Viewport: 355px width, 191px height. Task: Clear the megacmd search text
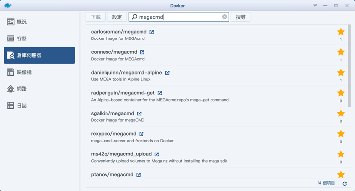click(x=225, y=17)
